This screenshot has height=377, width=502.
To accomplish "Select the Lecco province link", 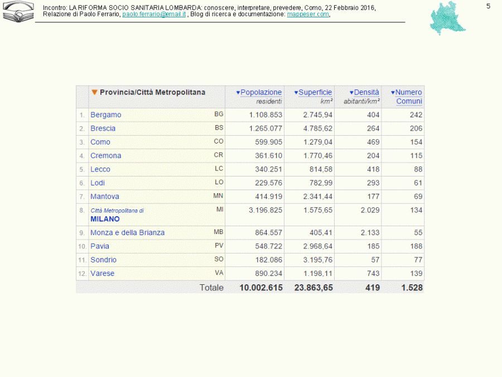I will [x=100, y=169].
